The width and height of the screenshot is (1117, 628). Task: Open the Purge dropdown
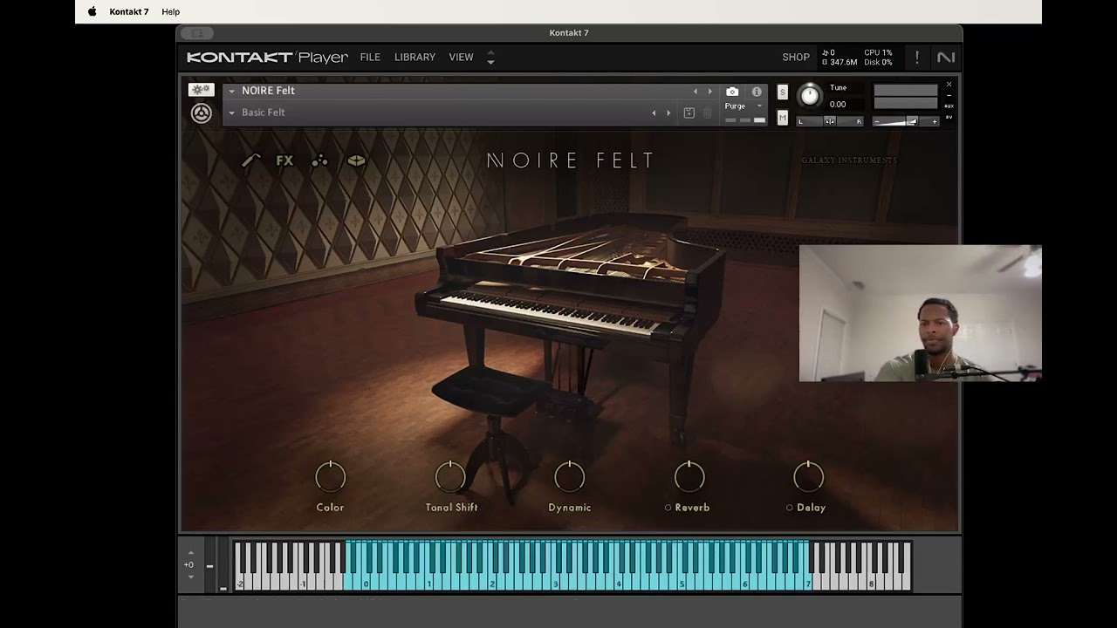click(743, 106)
